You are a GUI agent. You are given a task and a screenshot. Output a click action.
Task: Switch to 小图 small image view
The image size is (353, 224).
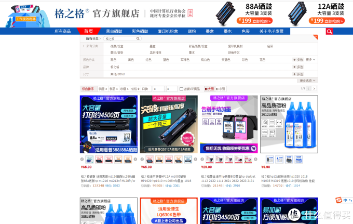pyautogui.click(x=221, y=89)
